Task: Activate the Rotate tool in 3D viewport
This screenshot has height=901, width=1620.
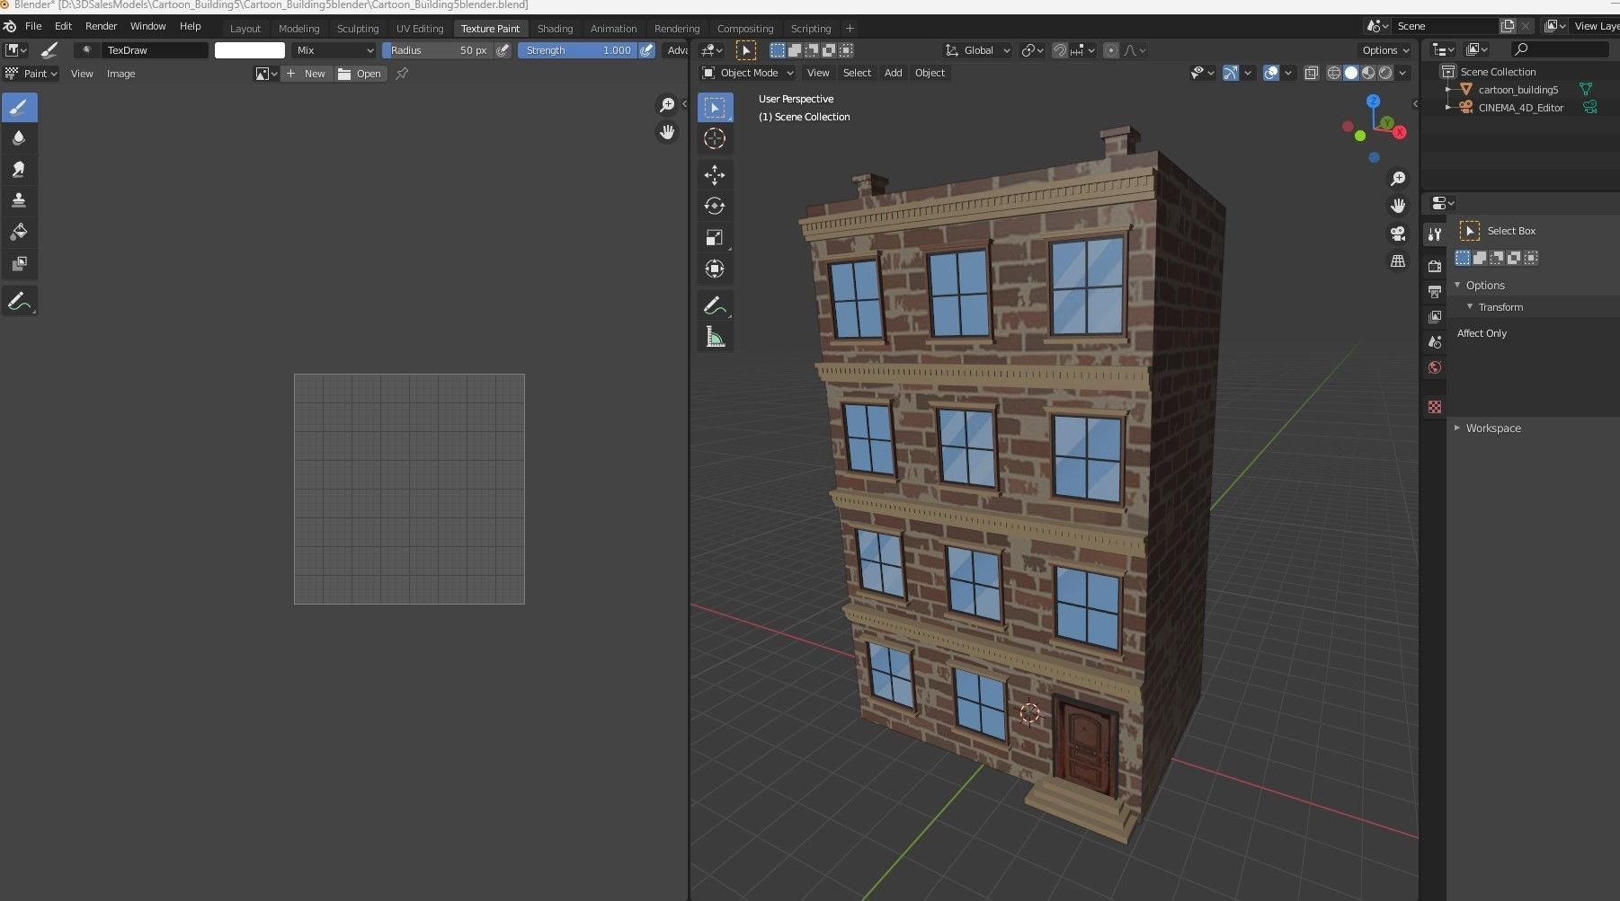Action: tap(715, 207)
